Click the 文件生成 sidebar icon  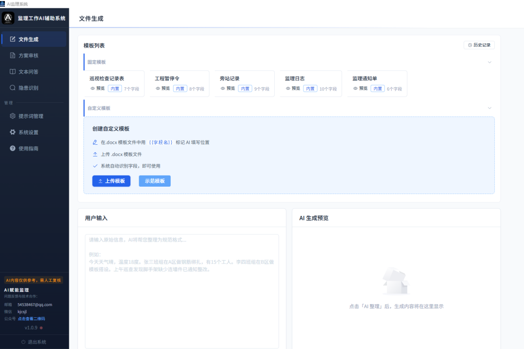tap(13, 39)
